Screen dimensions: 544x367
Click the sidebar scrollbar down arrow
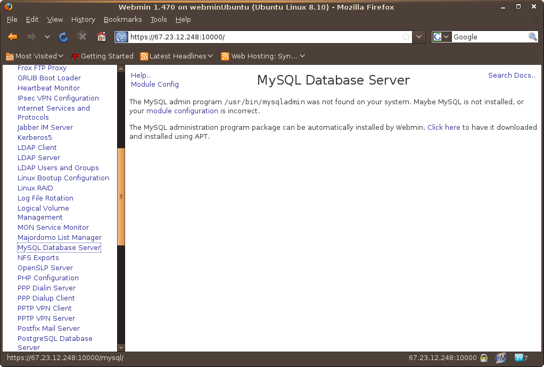point(121,347)
